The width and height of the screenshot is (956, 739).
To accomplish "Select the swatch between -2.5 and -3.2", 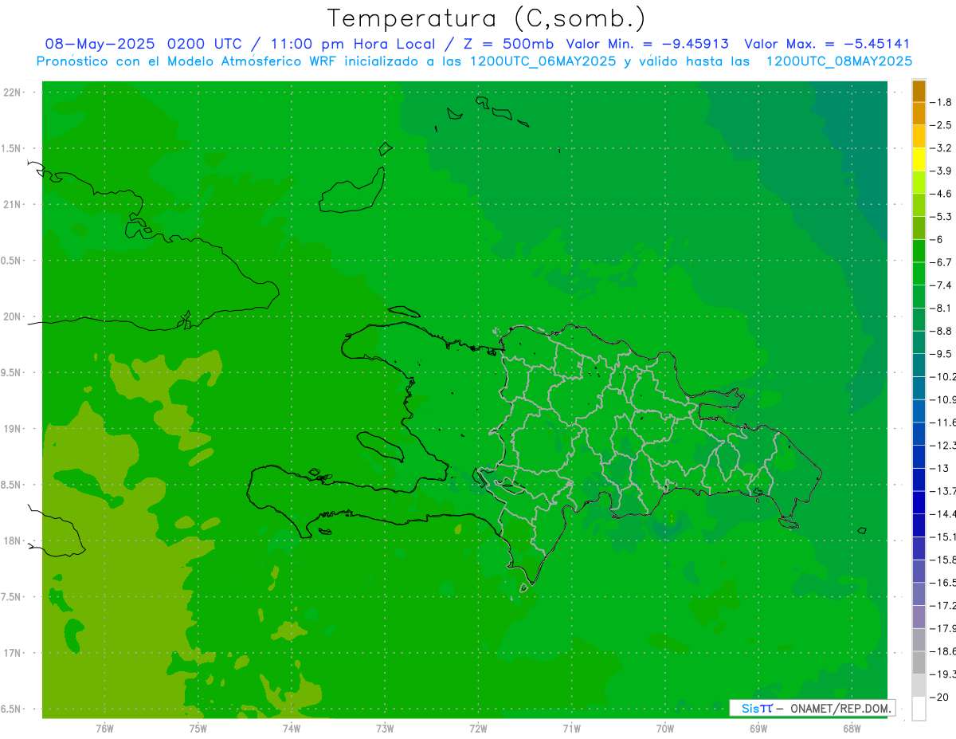I will [919, 136].
